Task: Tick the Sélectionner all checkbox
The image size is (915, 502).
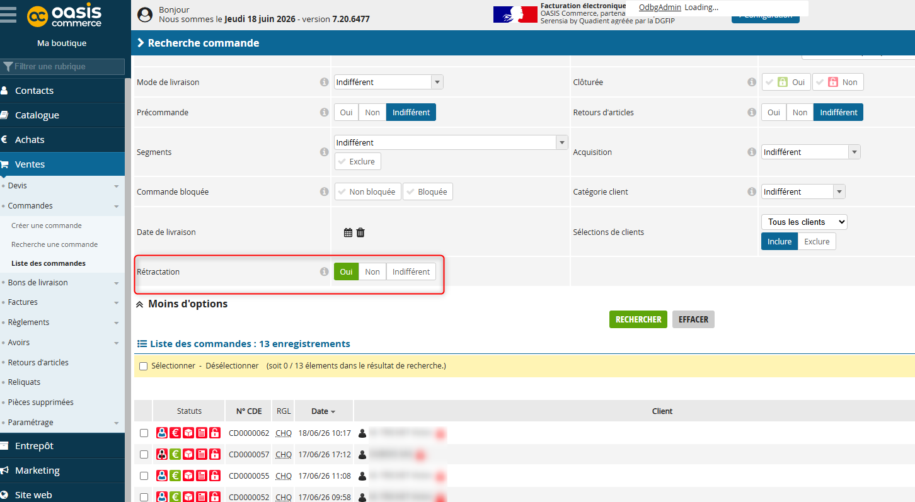Action: [x=143, y=366]
